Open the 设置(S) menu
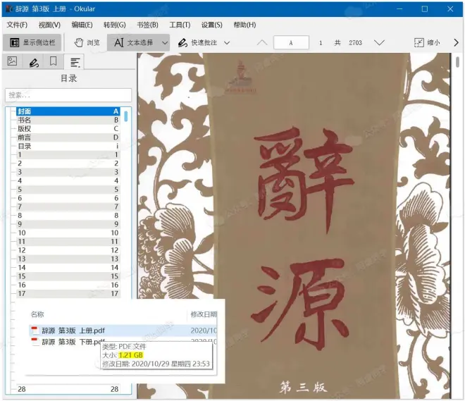Image resolution: width=465 pixels, height=401 pixels. (212, 25)
